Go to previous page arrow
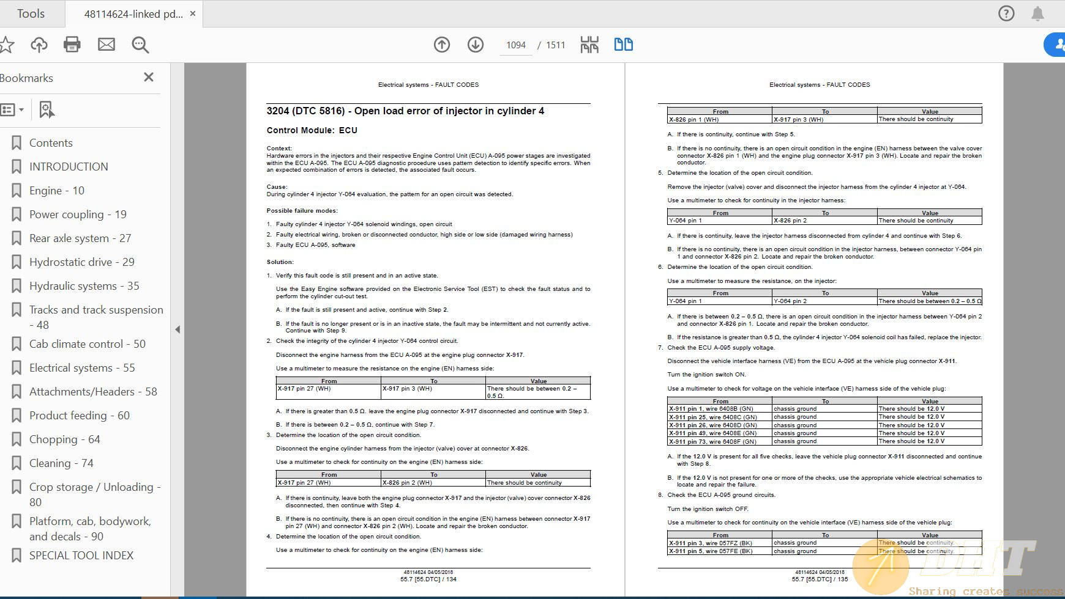Viewport: 1065px width, 599px height. pyautogui.click(x=442, y=45)
